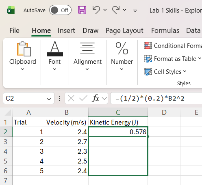Select cell B4 with value 2.3
Image resolution: width=202 pixels, height=185 pixels.
(x=67, y=151)
